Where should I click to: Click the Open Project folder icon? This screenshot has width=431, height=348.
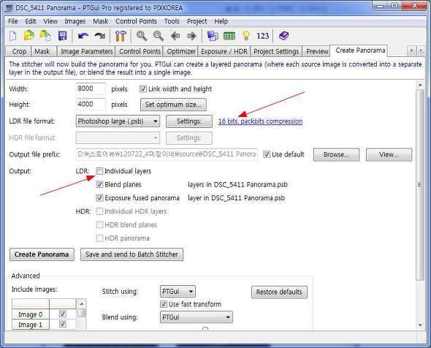click(x=29, y=36)
